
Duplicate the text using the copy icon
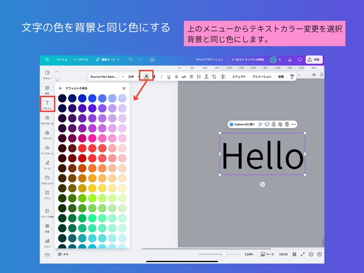click(280, 124)
